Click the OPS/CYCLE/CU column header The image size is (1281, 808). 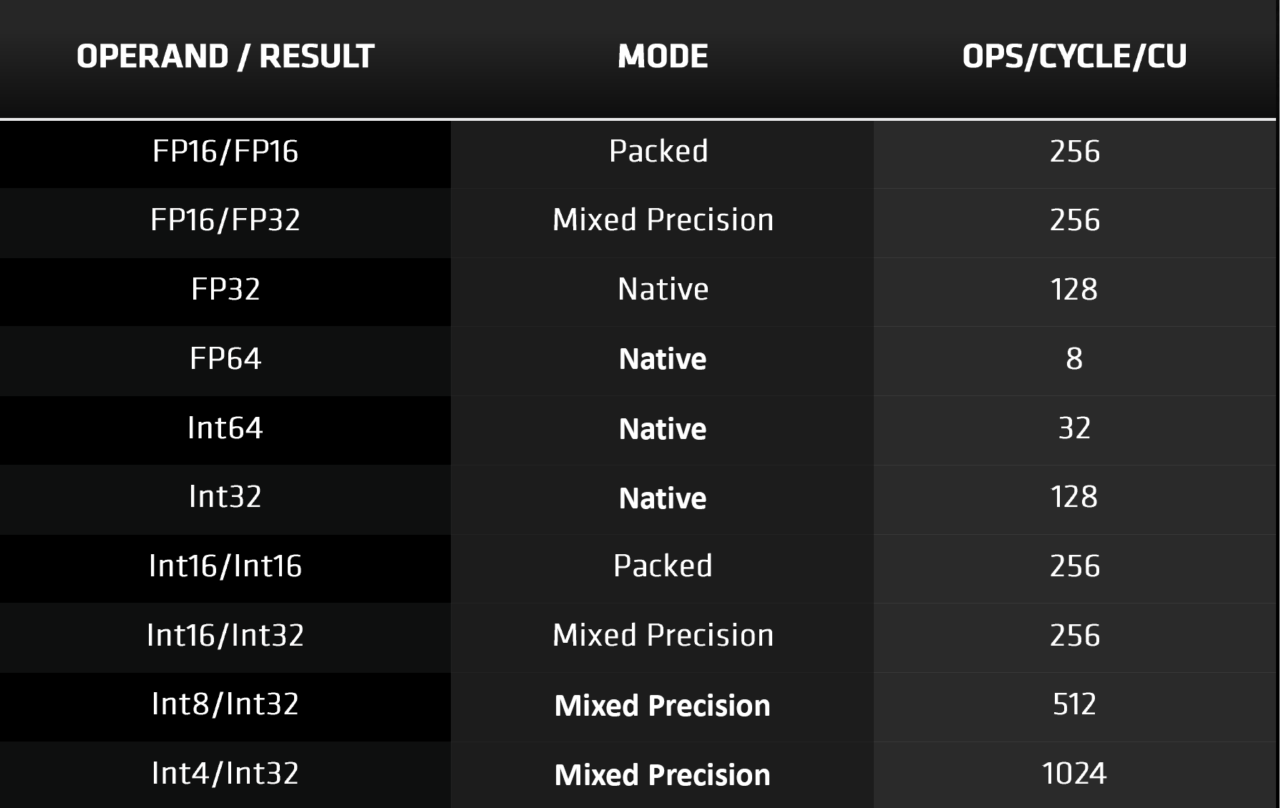point(1074,56)
